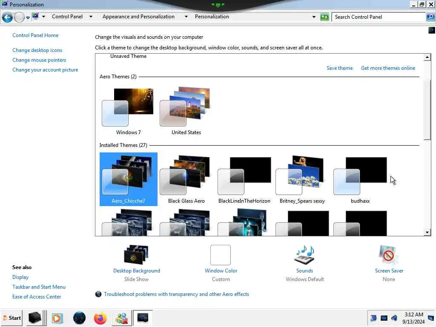436x327 pixels.
Task: Open Taskbar and Start Menu link
Action: pyautogui.click(x=39, y=287)
